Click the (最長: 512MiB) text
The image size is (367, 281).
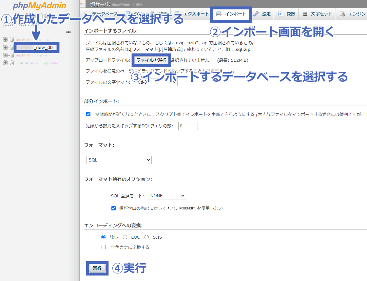click(x=233, y=60)
